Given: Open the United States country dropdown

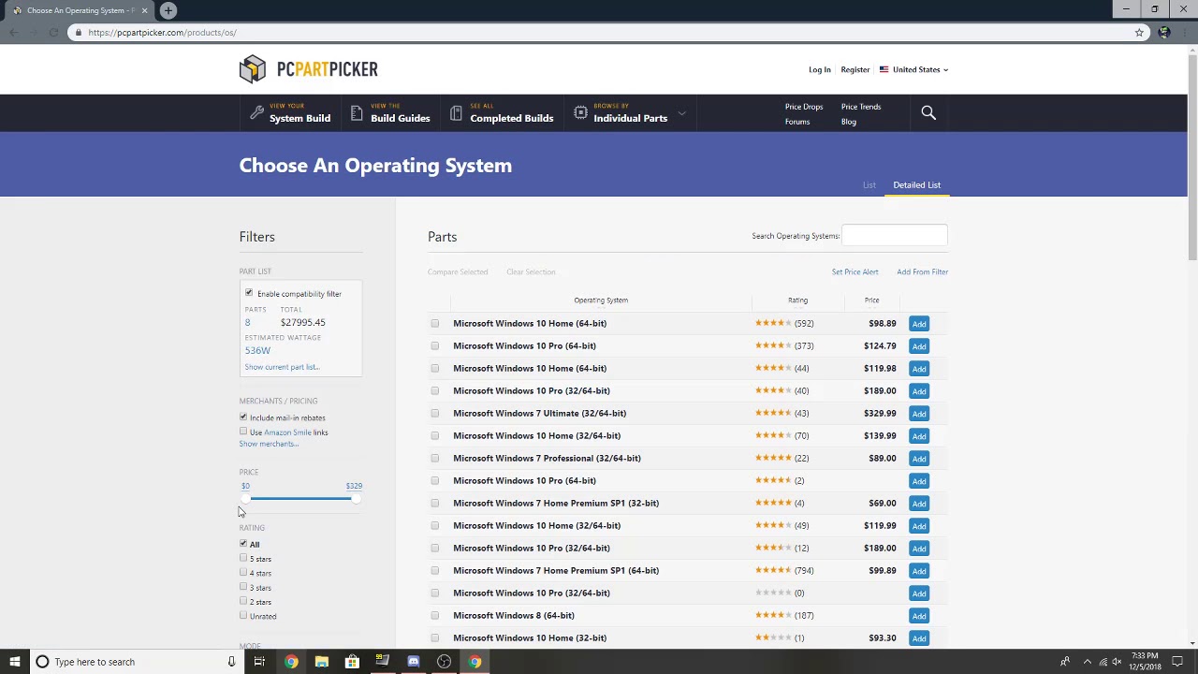Looking at the screenshot, I should pos(913,69).
